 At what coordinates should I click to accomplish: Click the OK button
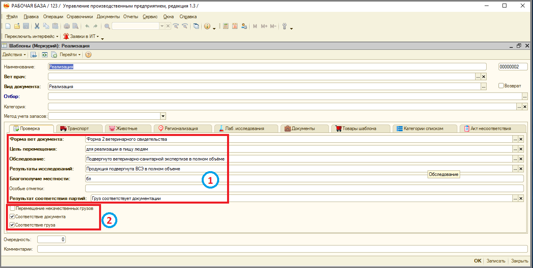(x=478, y=261)
